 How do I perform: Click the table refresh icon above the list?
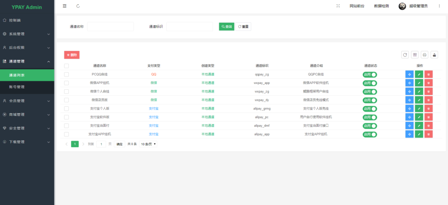pyautogui.click(x=405, y=55)
